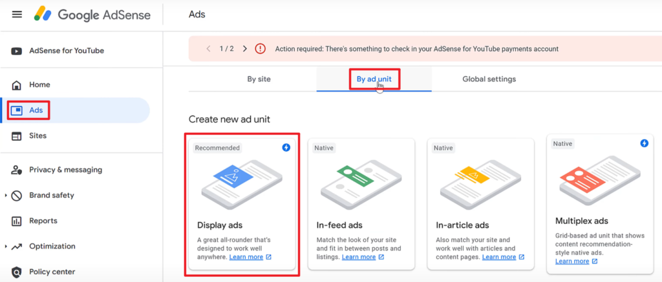The image size is (662, 282).
Task: Click the 1 / 2 notification counter
Action: click(227, 49)
